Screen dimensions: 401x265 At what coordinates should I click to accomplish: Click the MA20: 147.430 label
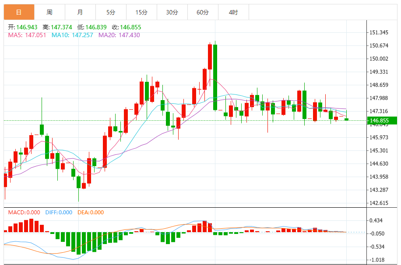click(119, 35)
